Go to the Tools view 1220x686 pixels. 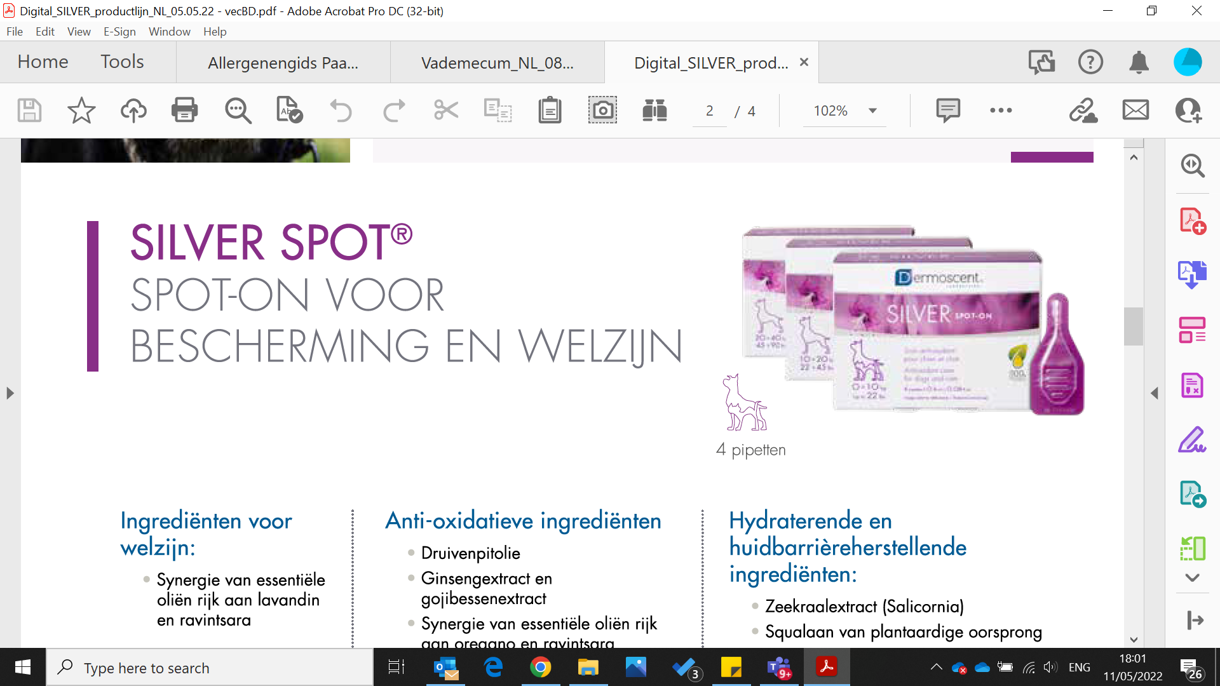(x=122, y=62)
